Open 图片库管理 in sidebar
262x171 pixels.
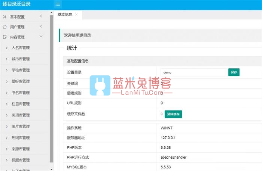[21, 127]
